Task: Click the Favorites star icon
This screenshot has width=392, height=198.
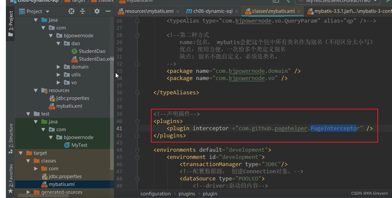Action: point(11,191)
